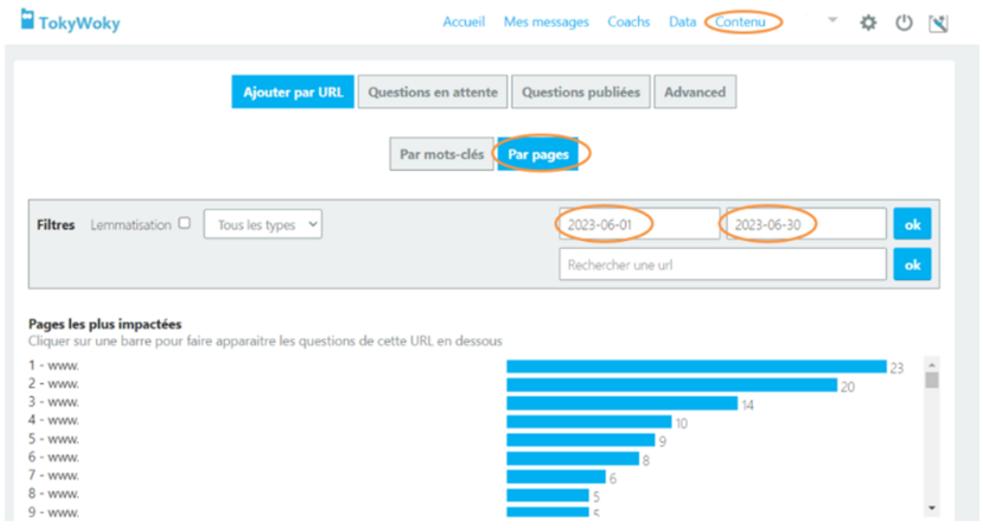Choose the 'Par mots-clés' view

tap(441, 155)
